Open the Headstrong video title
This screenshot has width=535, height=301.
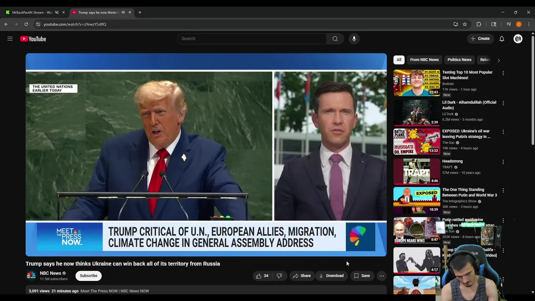[452, 161]
